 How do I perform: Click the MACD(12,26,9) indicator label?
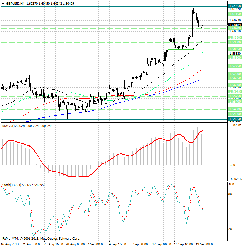tap(14, 126)
